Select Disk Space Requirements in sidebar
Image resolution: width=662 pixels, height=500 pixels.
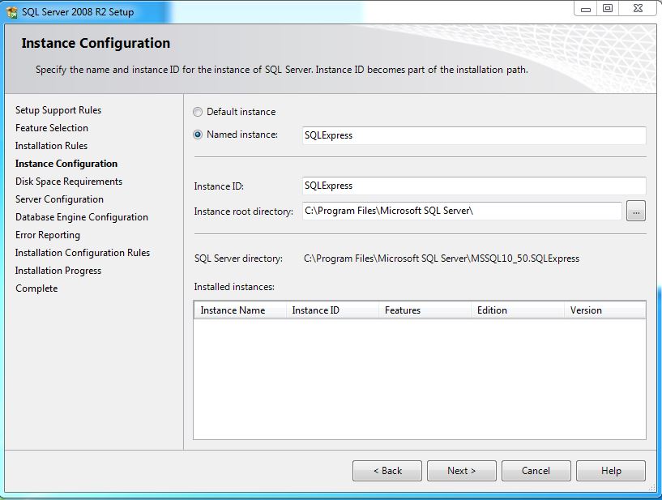coord(68,181)
